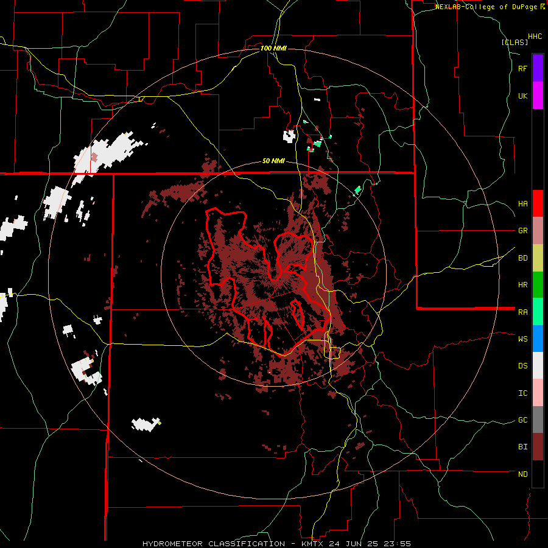
Task: Click the 'DS' legend label
Action: pos(522,365)
